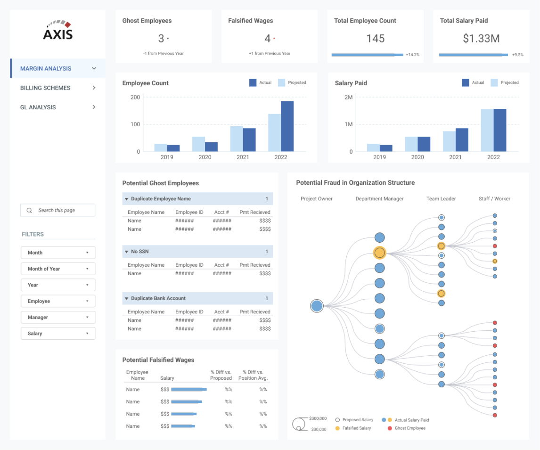
Task: Click the "% Diff vs. Proposed" column header
Action: pyautogui.click(x=221, y=375)
